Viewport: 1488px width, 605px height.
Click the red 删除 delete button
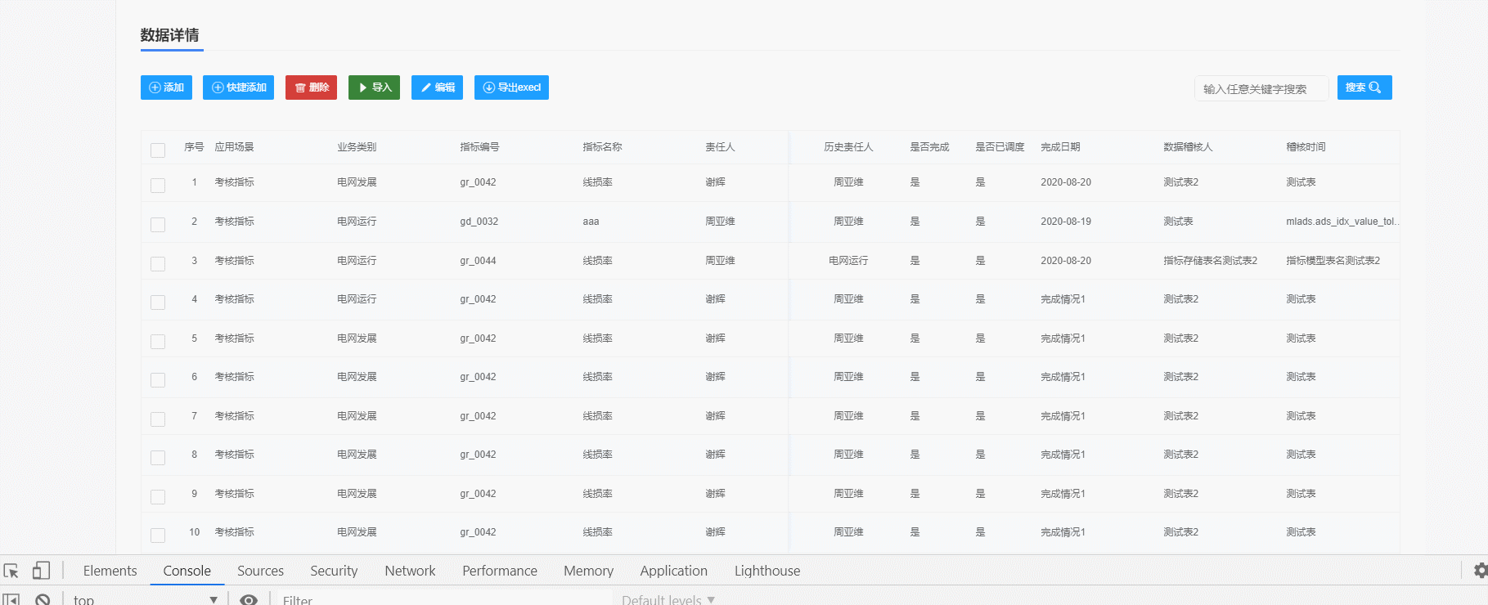311,87
